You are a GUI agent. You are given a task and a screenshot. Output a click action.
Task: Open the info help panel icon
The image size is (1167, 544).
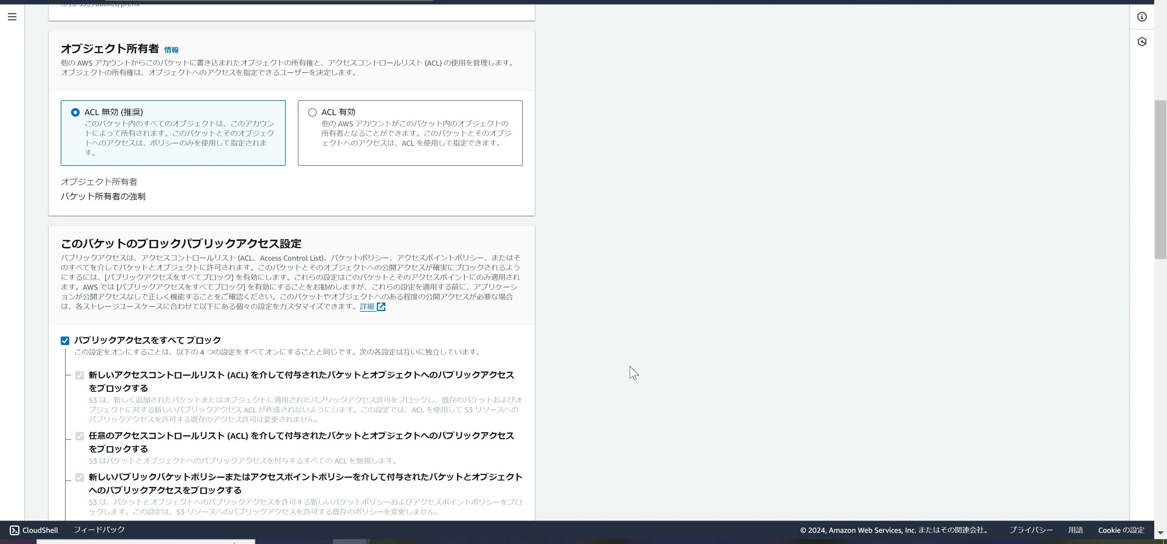pyautogui.click(x=1142, y=17)
